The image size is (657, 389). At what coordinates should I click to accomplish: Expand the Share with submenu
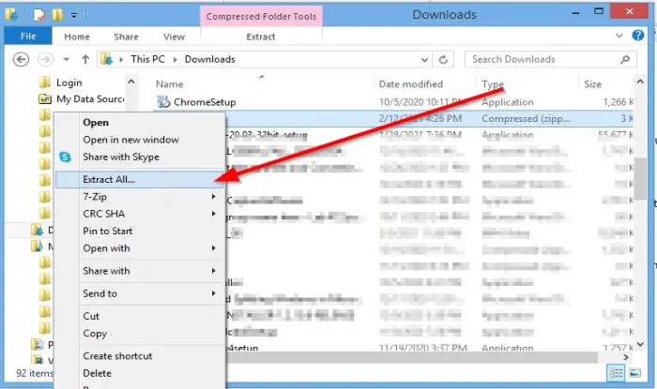click(x=140, y=271)
